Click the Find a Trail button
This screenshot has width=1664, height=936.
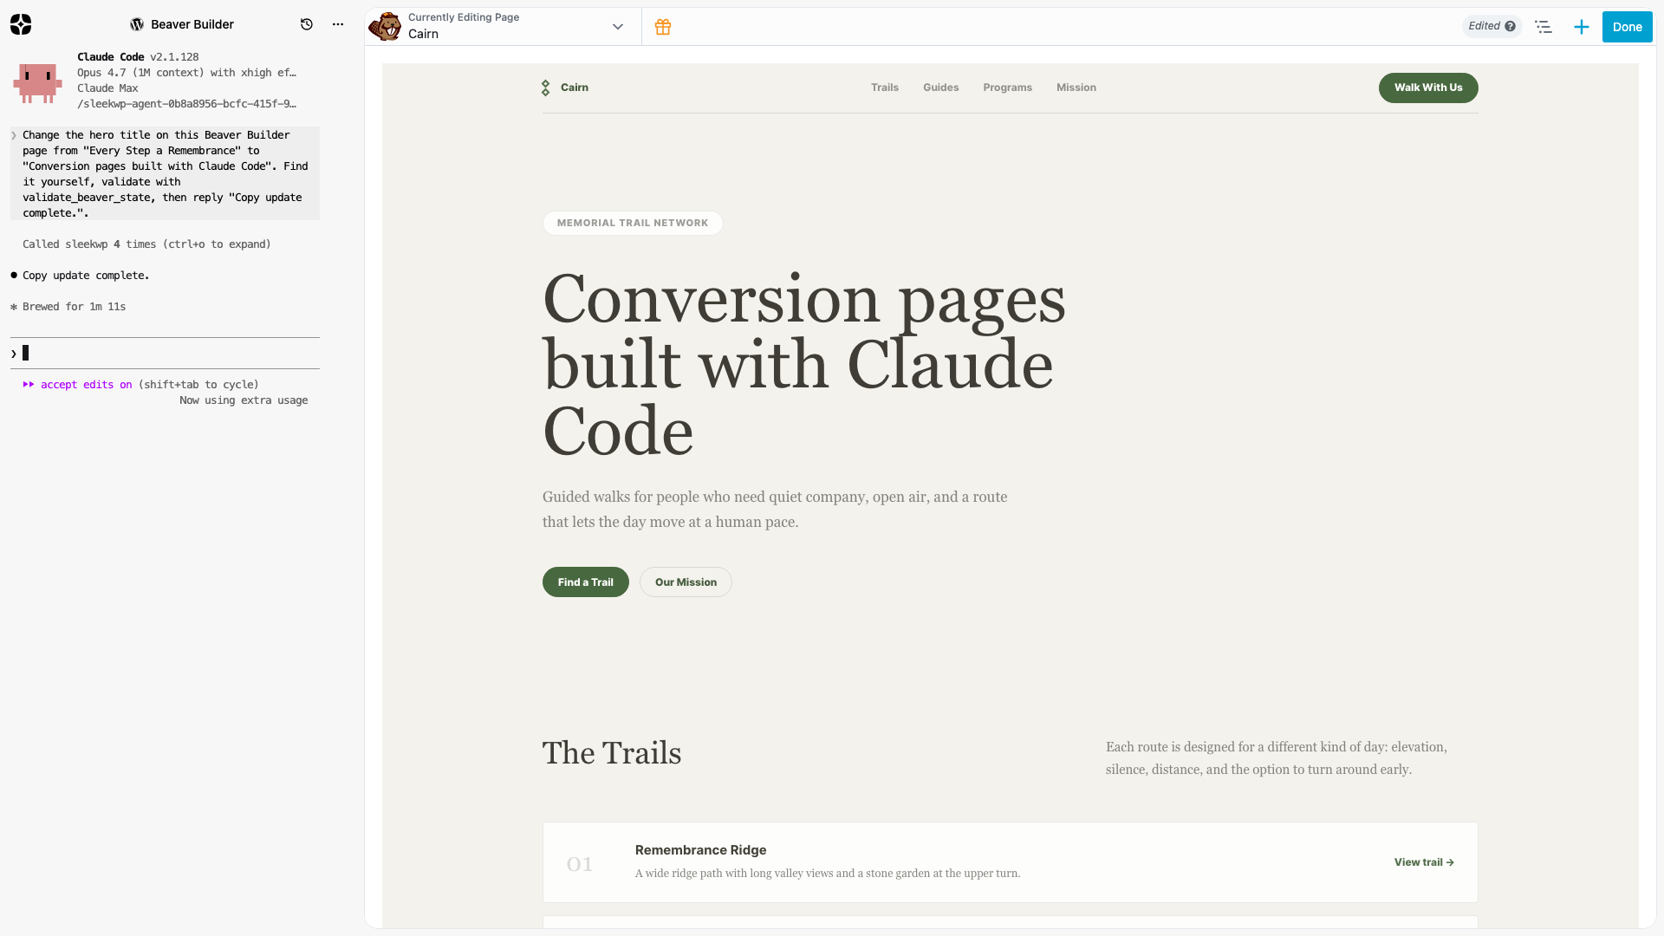pyautogui.click(x=586, y=582)
